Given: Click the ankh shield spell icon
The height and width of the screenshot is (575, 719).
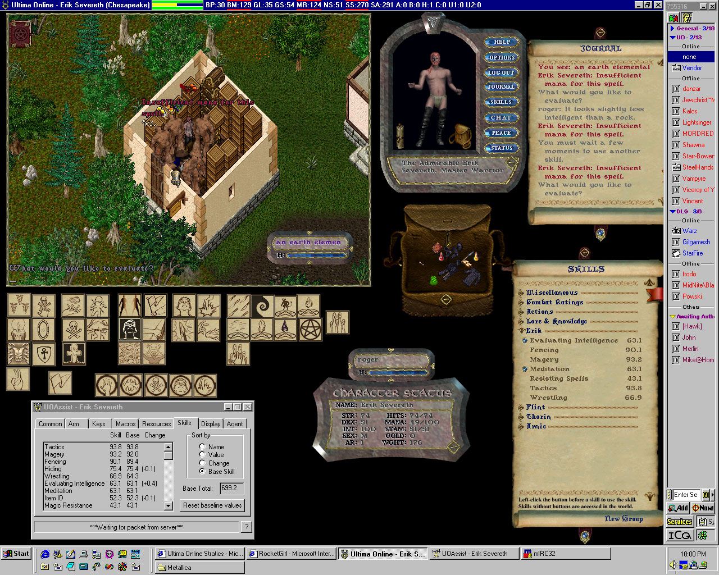Looking at the screenshot, I should coord(43,354).
